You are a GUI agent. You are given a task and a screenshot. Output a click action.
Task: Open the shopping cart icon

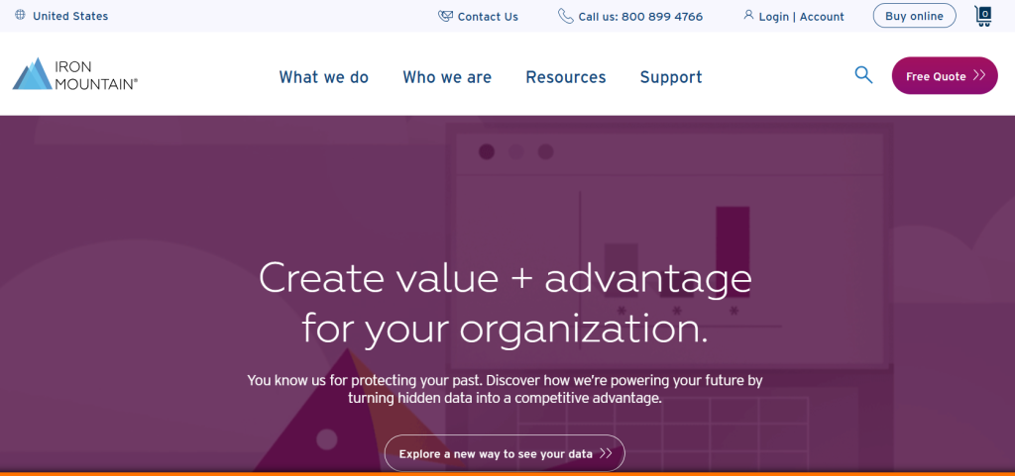pos(983,16)
